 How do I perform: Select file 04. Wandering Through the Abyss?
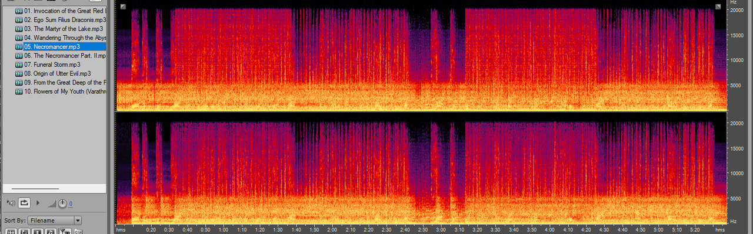pyautogui.click(x=65, y=38)
